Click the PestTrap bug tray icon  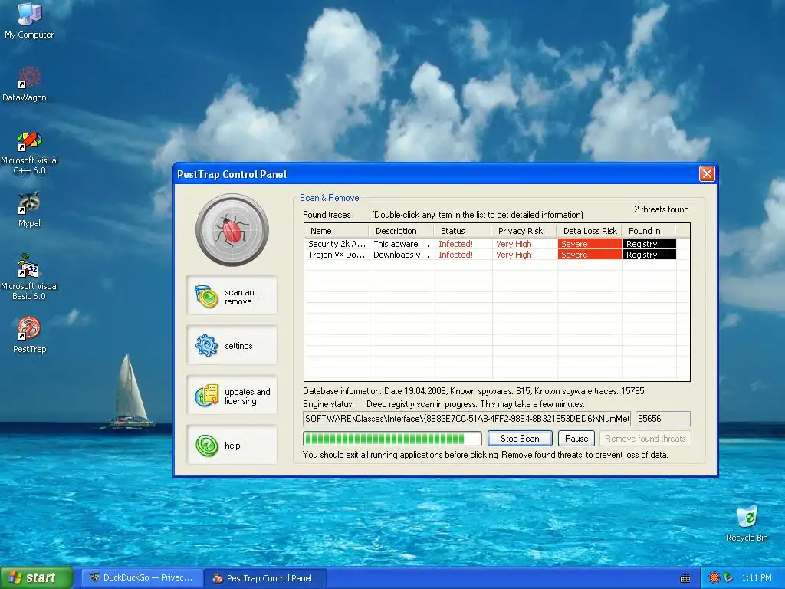(x=714, y=577)
